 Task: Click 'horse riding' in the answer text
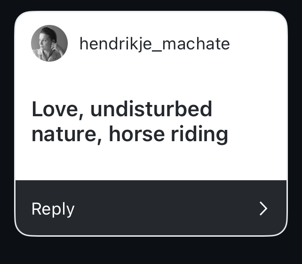tap(168, 134)
